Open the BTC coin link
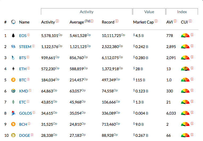Viewport: 203px width, 141px height. (23, 80)
